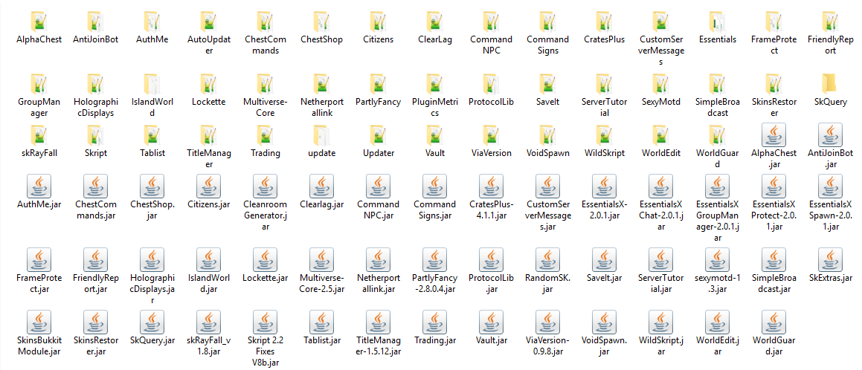Image resolution: width=862 pixels, height=370 pixels.
Task: Click the 'PluginMetrics' folder label
Action: (435, 108)
